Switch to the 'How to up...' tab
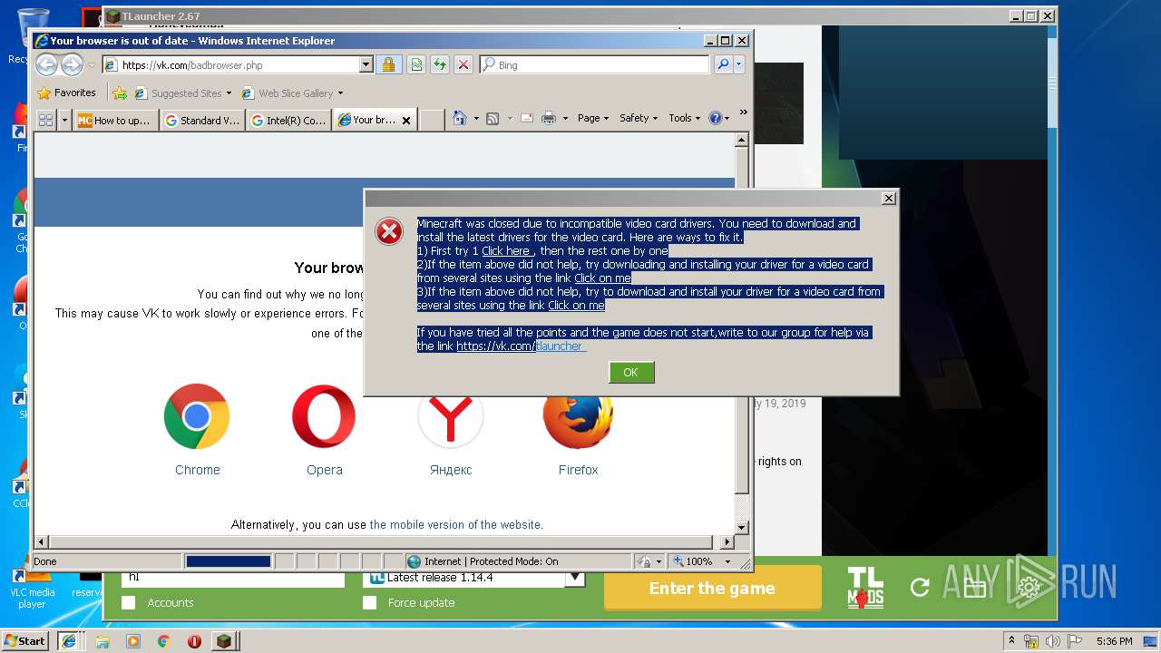This screenshot has width=1161, height=653. [x=115, y=120]
